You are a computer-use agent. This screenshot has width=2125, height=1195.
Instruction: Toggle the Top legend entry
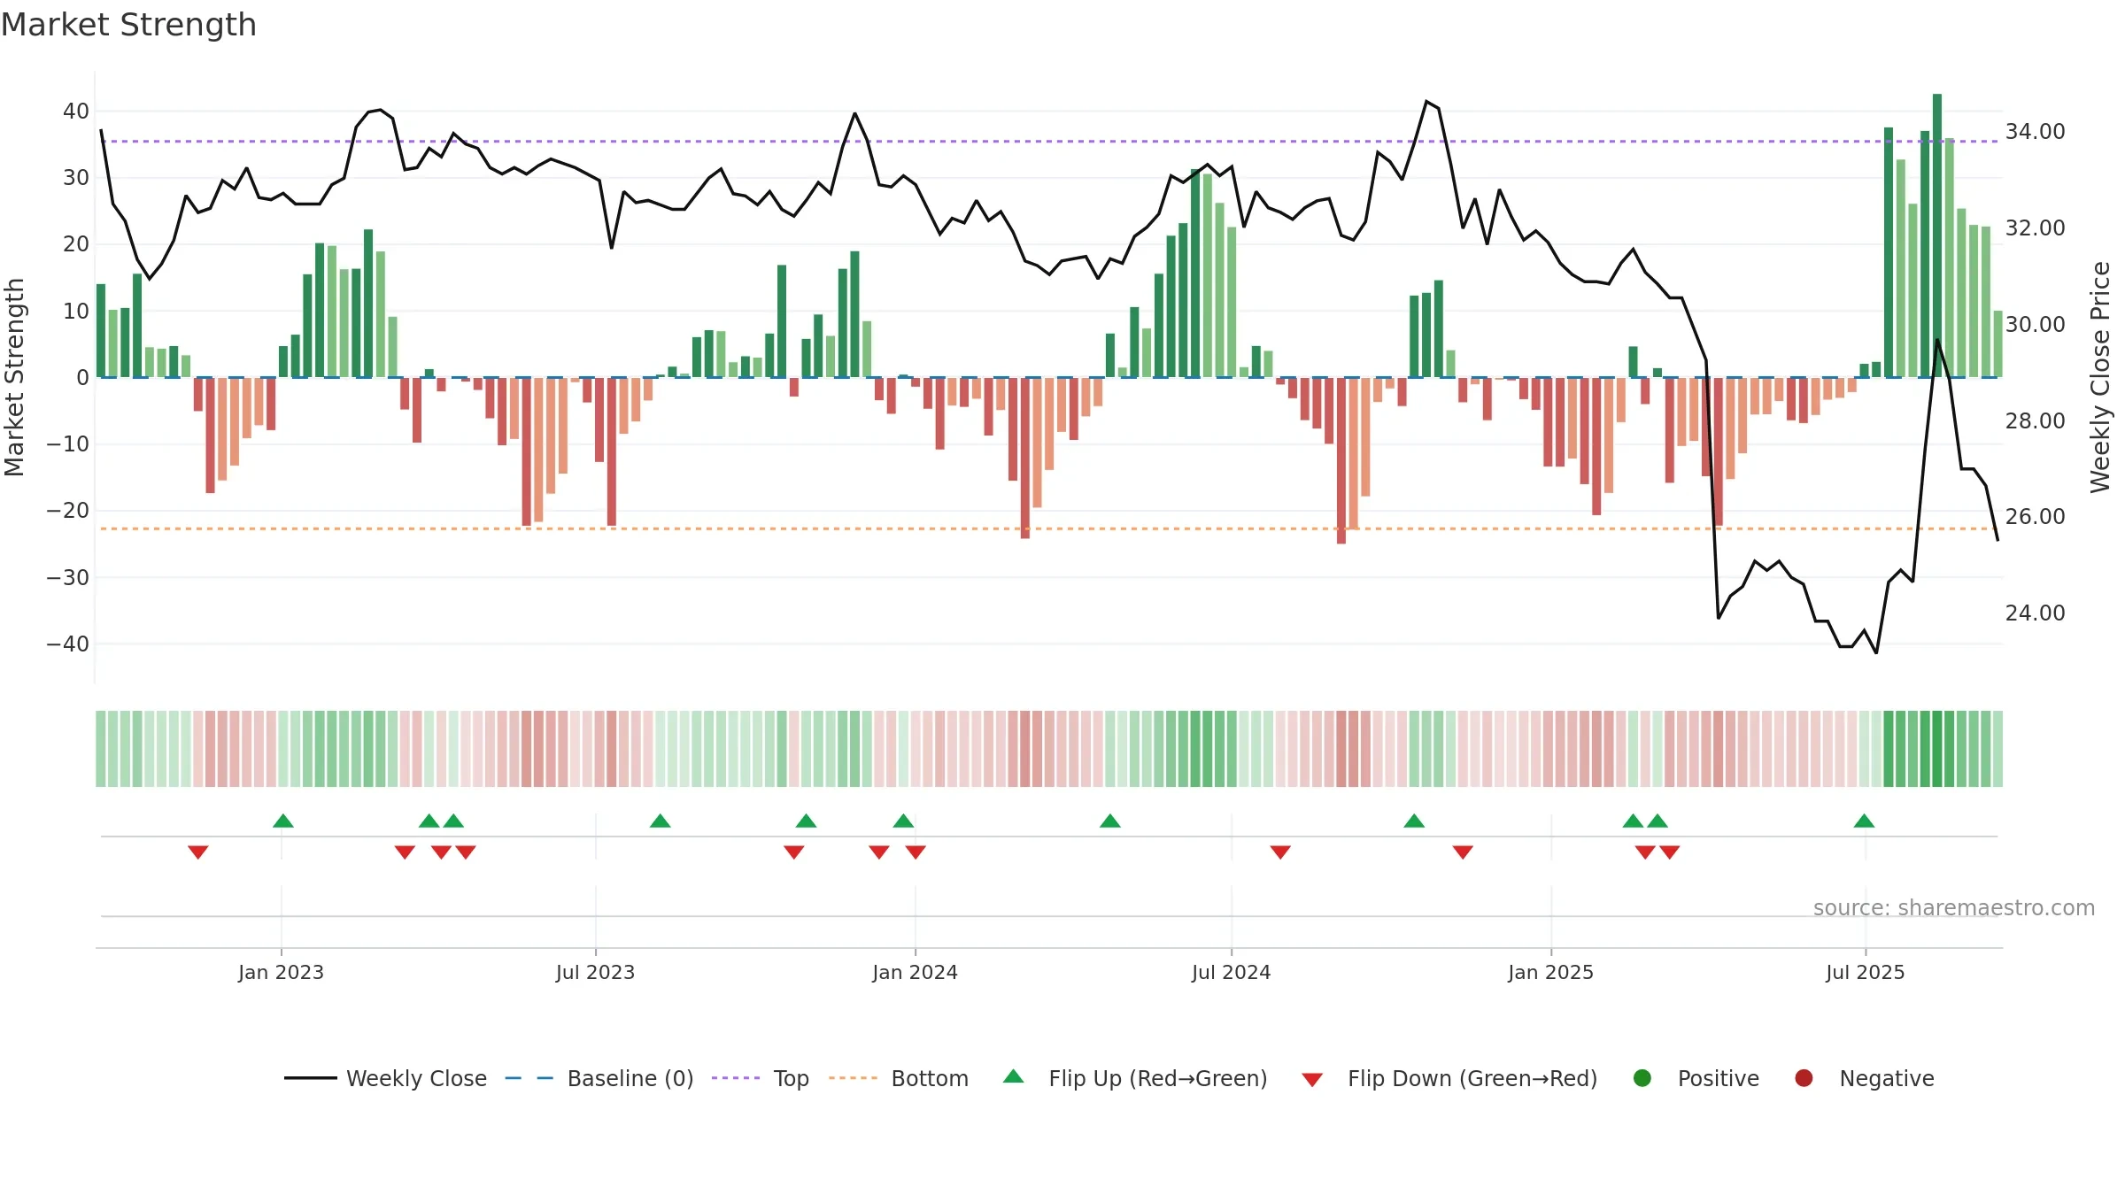pyautogui.click(x=761, y=1078)
